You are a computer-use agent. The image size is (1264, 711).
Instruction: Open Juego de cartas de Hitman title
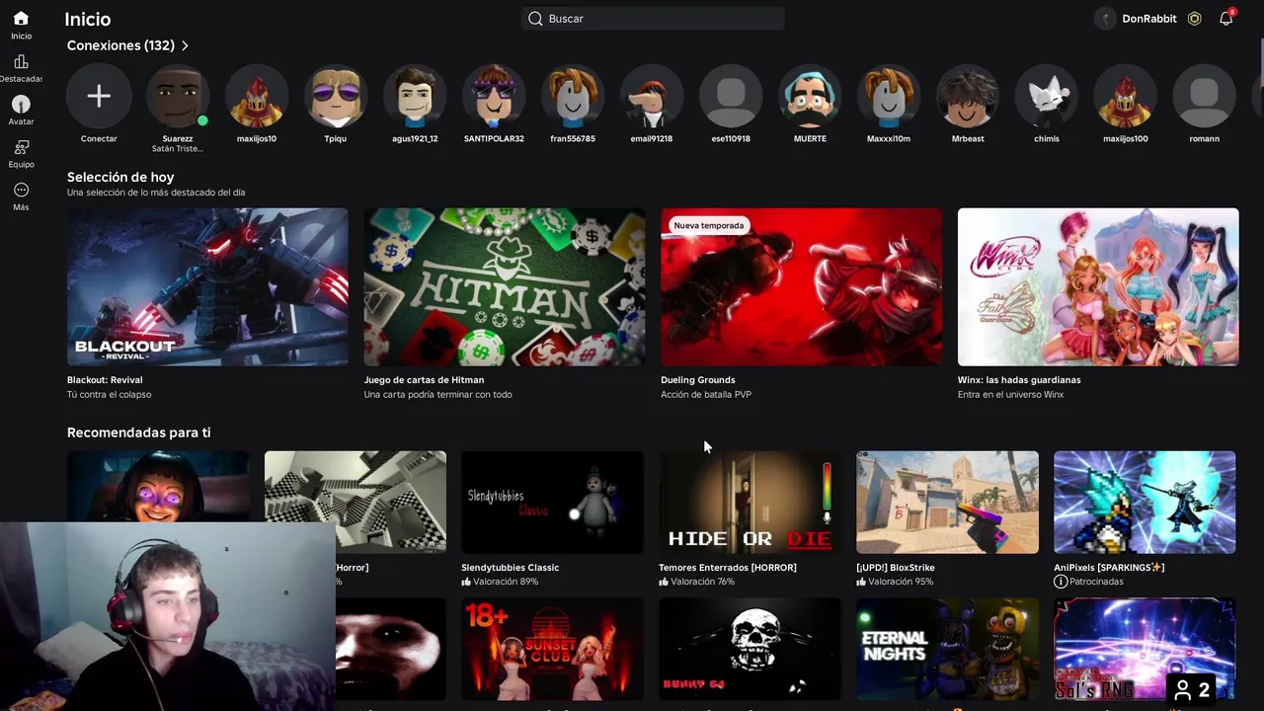[424, 380]
